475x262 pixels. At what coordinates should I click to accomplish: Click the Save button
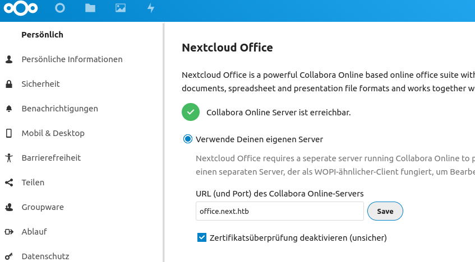click(385, 212)
